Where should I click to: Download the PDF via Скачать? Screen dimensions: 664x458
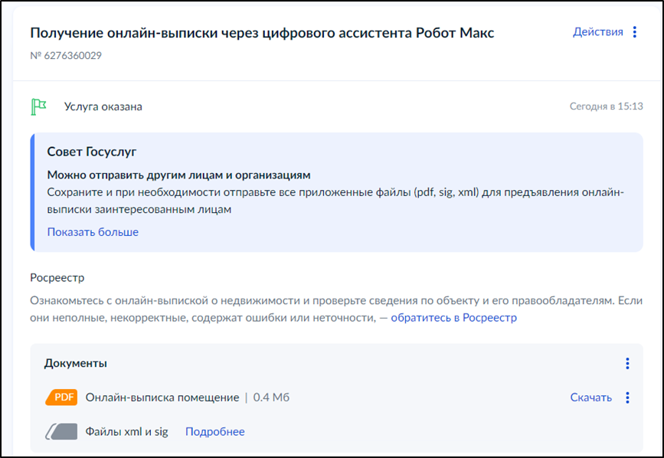pyautogui.click(x=590, y=397)
